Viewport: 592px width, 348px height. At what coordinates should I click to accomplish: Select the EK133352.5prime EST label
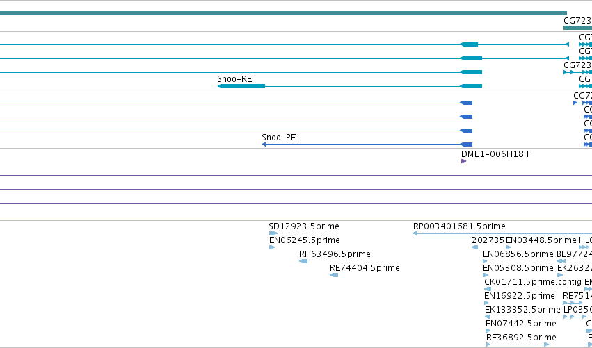click(x=522, y=310)
